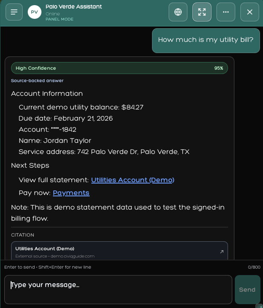Click the 0/800 character counter
263x308 pixels.
pyautogui.click(x=254, y=267)
